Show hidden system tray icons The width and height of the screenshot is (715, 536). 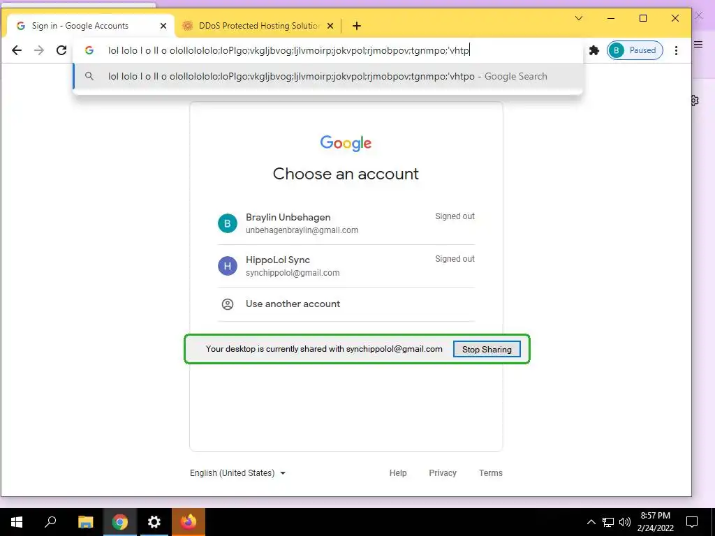pyautogui.click(x=591, y=522)
